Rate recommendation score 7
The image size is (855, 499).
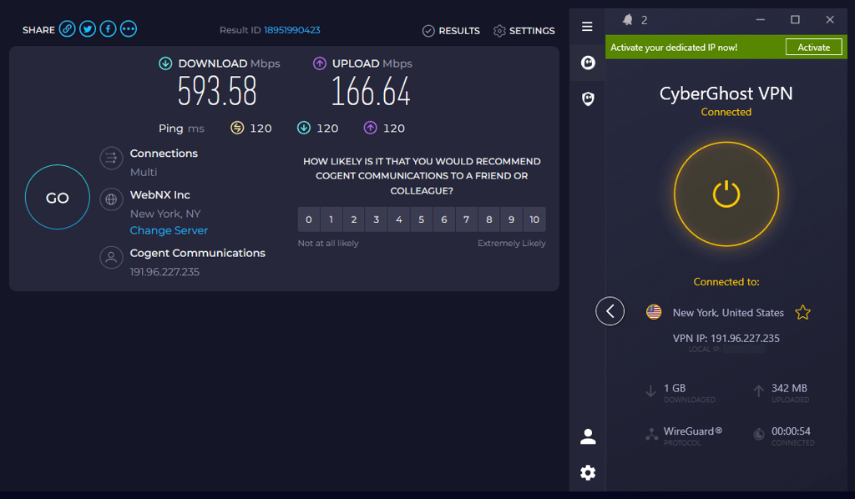(466, 219)
